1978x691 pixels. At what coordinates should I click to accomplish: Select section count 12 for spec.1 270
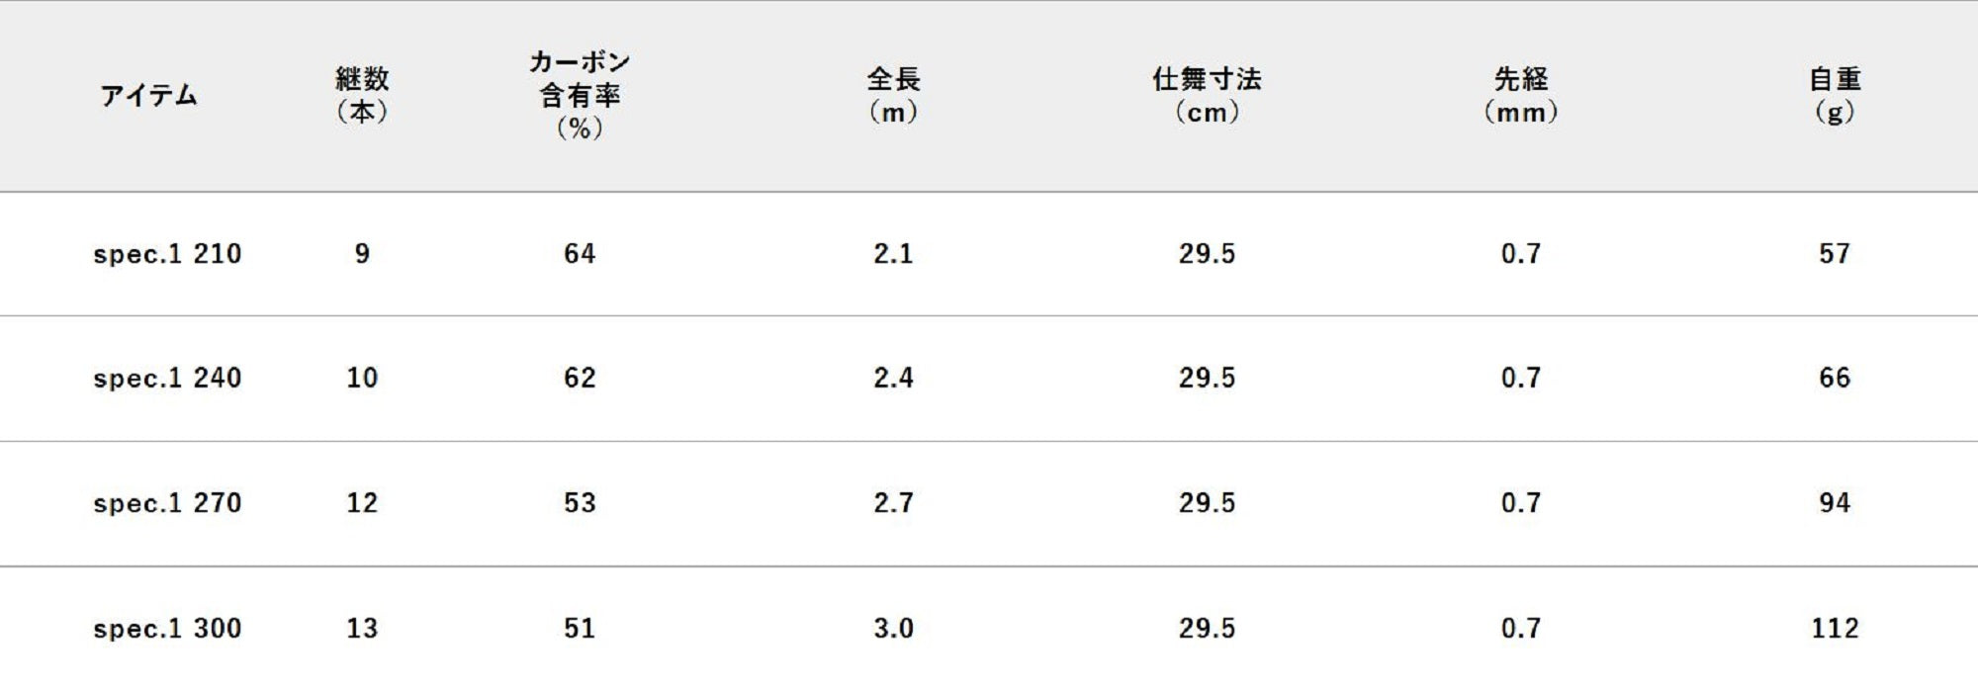tap(362, 503)
